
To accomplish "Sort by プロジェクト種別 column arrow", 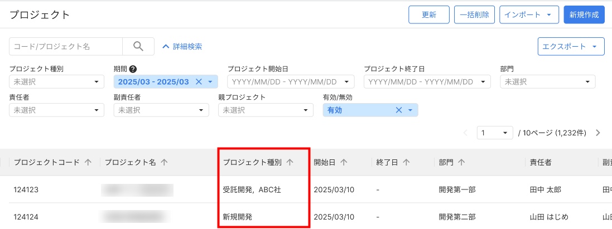I will pyautogui.click(x=290, y=162).
